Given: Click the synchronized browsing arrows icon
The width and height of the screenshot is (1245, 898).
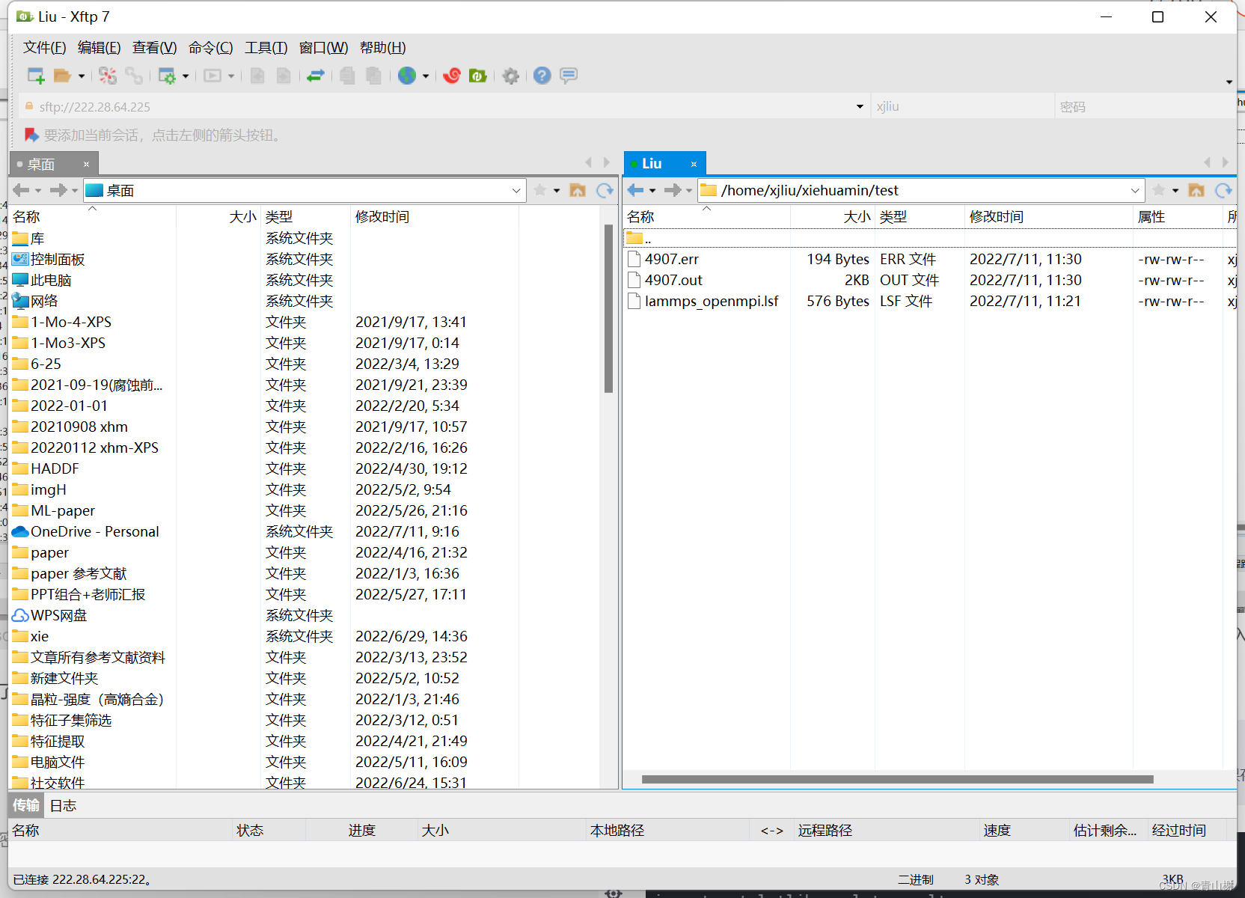Looking at the screenshot, I should [316, 76].
